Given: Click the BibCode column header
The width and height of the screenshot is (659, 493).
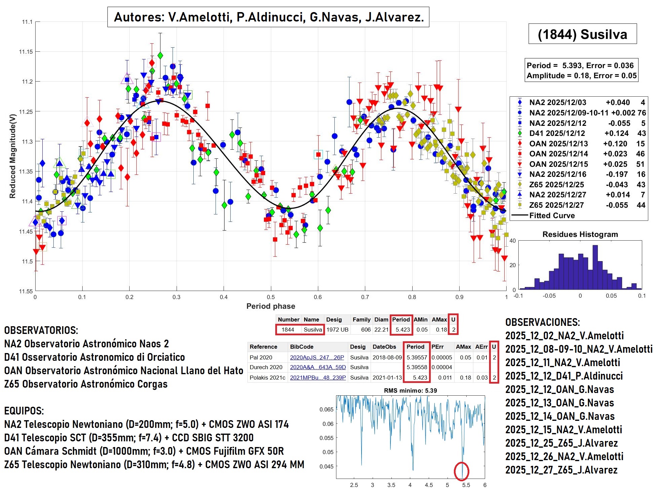Looking at the screenshot, I should coord(301,347).
